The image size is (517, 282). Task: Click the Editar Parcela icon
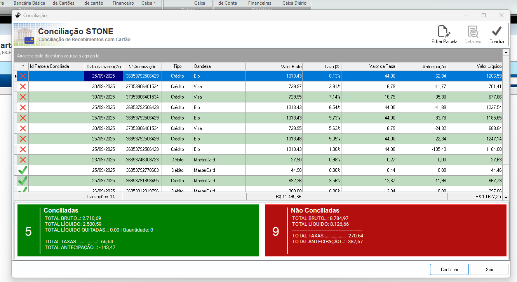coord(444,32)
